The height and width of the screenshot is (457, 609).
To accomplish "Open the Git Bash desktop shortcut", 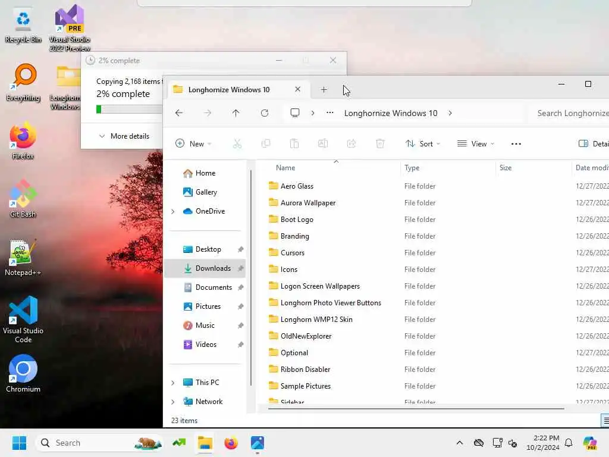I will [23, 199].
